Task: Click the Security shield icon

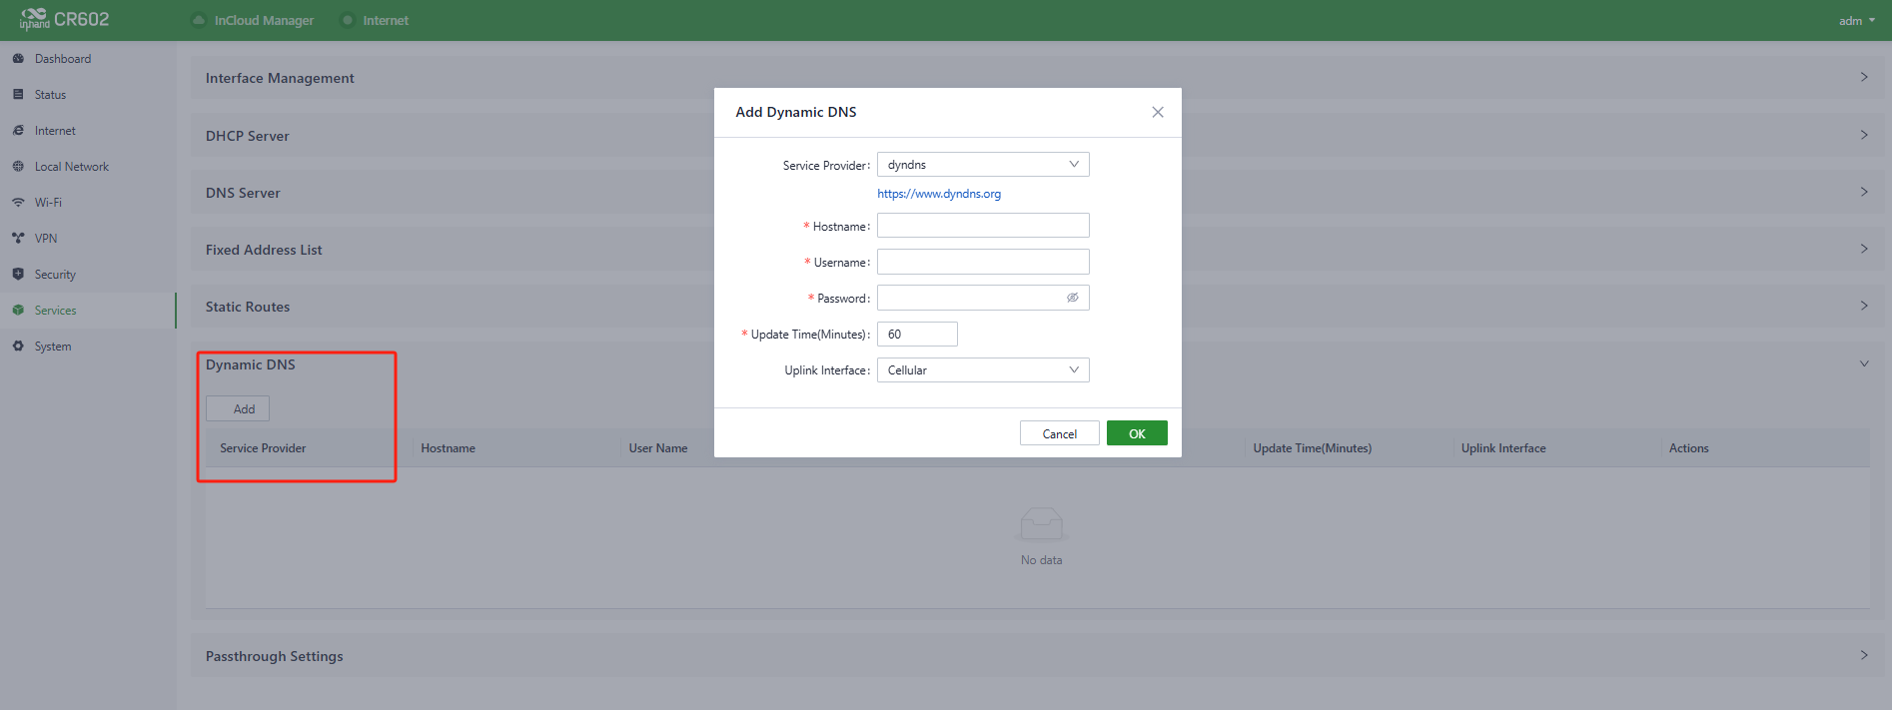Action: click(18, 275)
